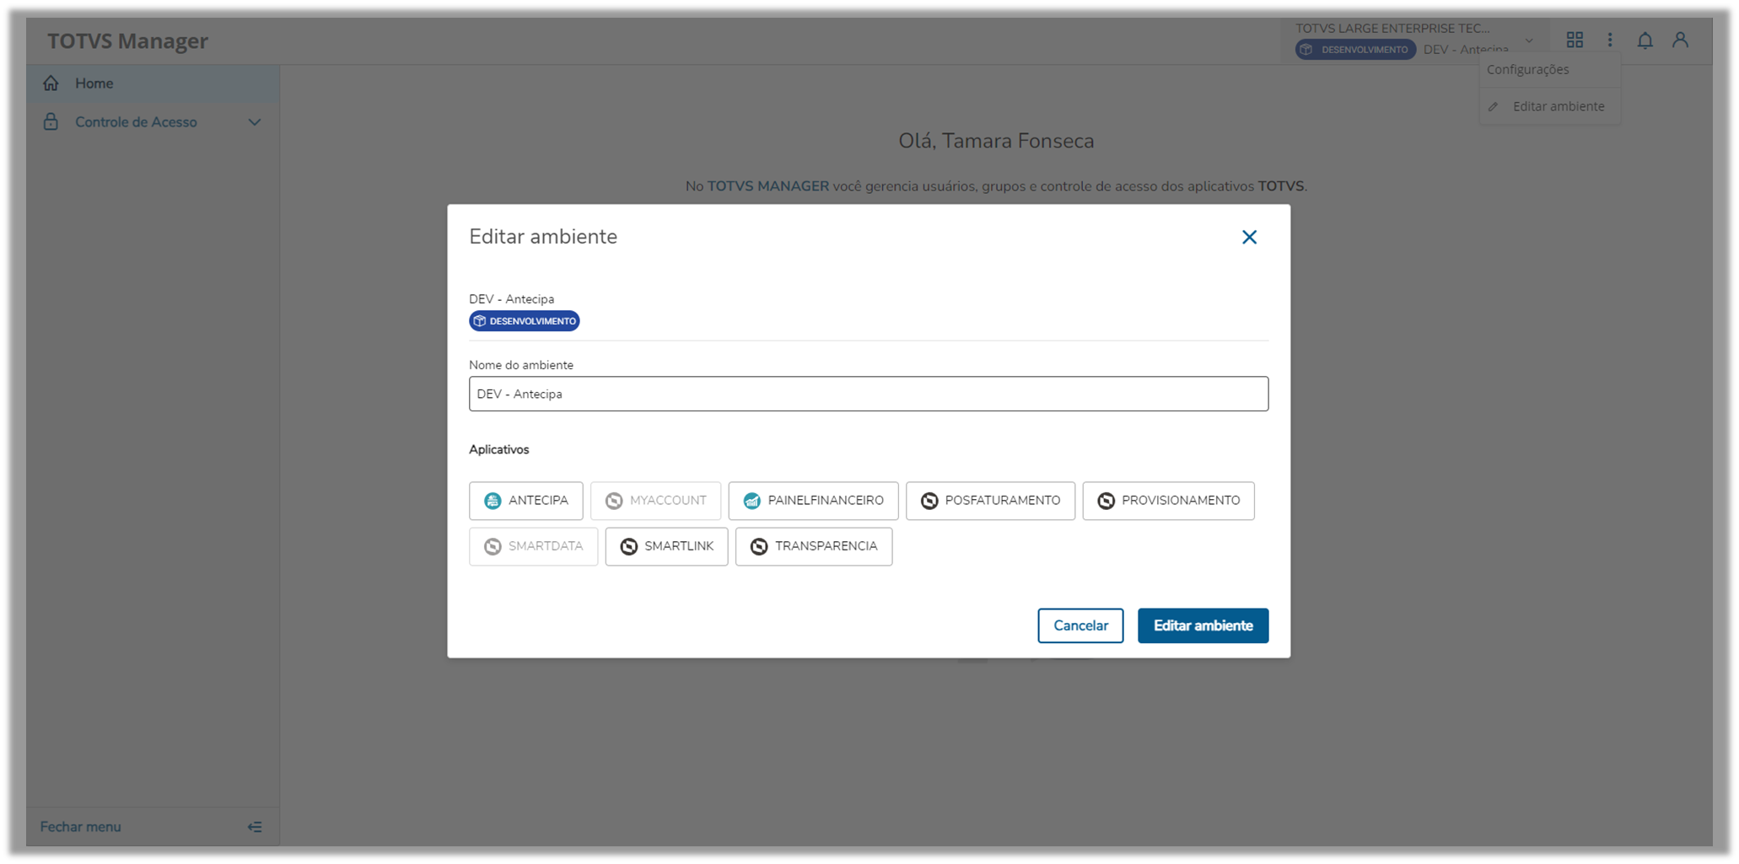This screenshot has height=864, width=1739.
Task: Click the TOTVS Manager title
Action: click(127, 40)
